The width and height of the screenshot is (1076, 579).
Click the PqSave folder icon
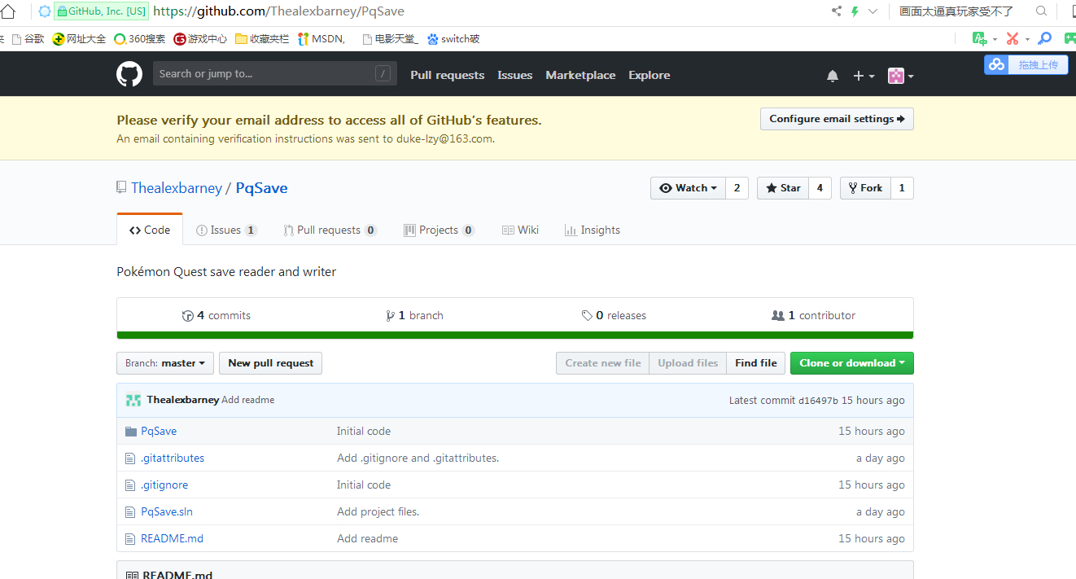pyautogui.click(x=130, y=431)
